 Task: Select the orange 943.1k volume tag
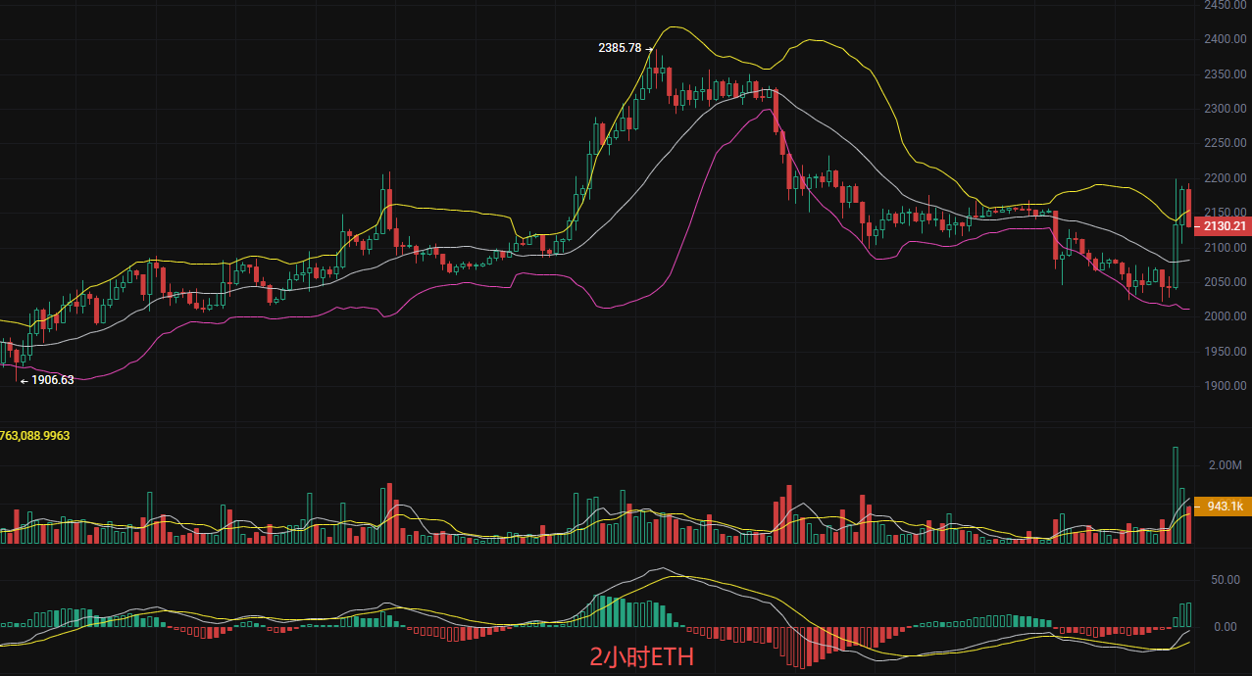click(1224, 507)
